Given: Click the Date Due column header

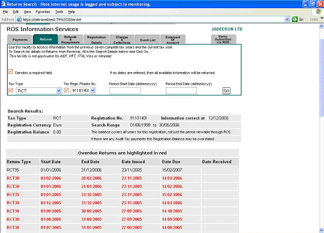Looking at the screenshot, I should click(171, 162).
